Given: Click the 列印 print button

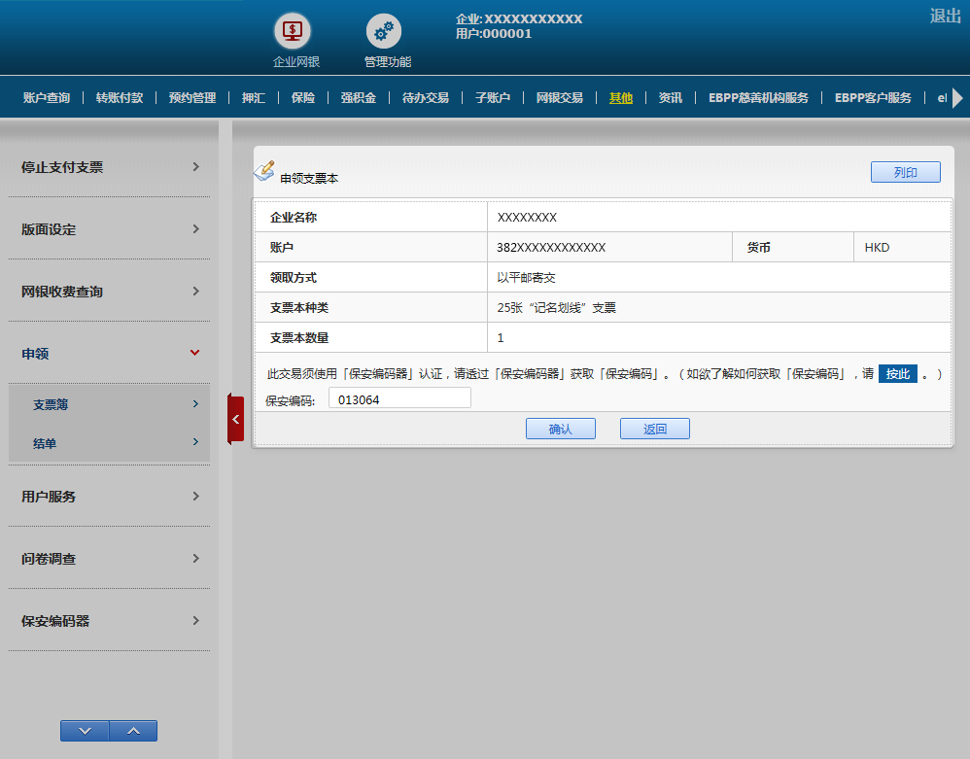Looking at the screenshot, I should pyautogui.click(x=905, y=172).
